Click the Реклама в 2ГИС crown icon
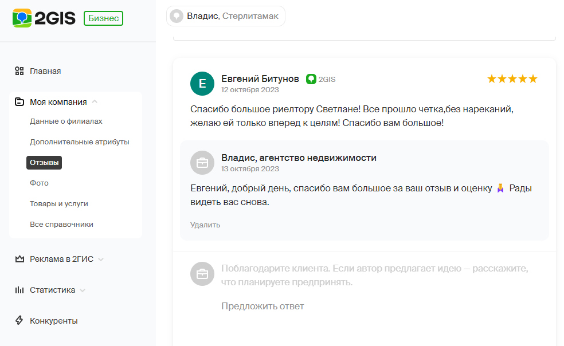 point(19,258)
